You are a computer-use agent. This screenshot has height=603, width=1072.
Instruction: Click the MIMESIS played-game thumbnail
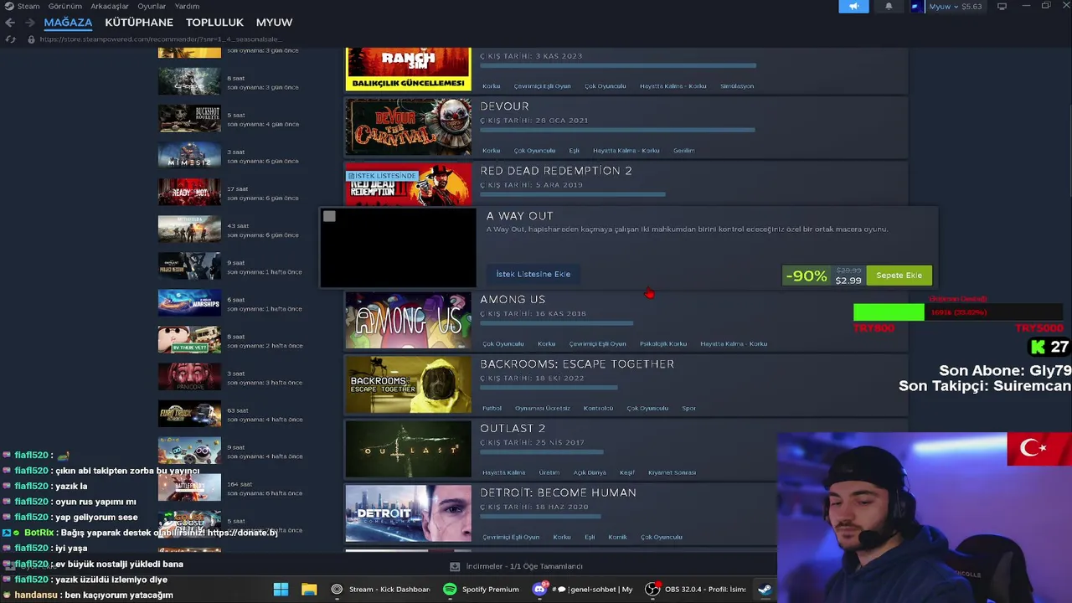pos(189,155)
